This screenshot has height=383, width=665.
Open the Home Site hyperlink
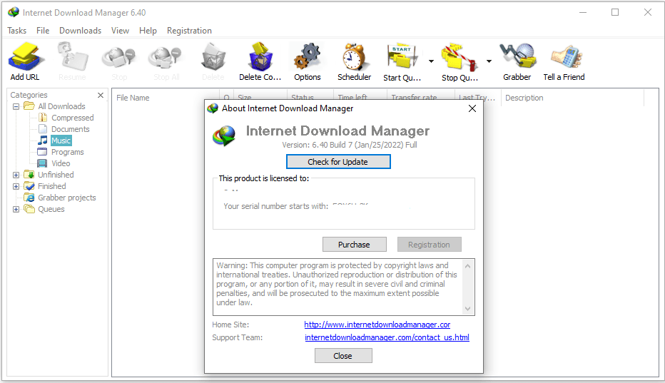click(377, 325)
